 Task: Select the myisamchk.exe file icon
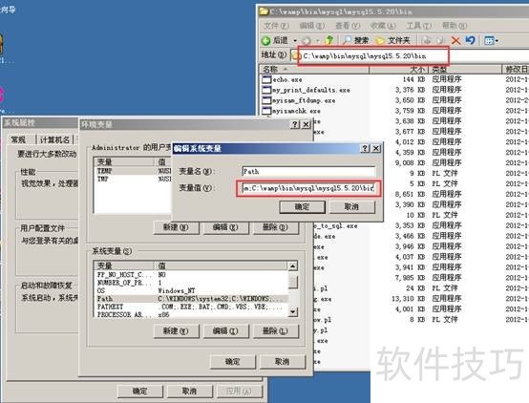pos(266,111)
